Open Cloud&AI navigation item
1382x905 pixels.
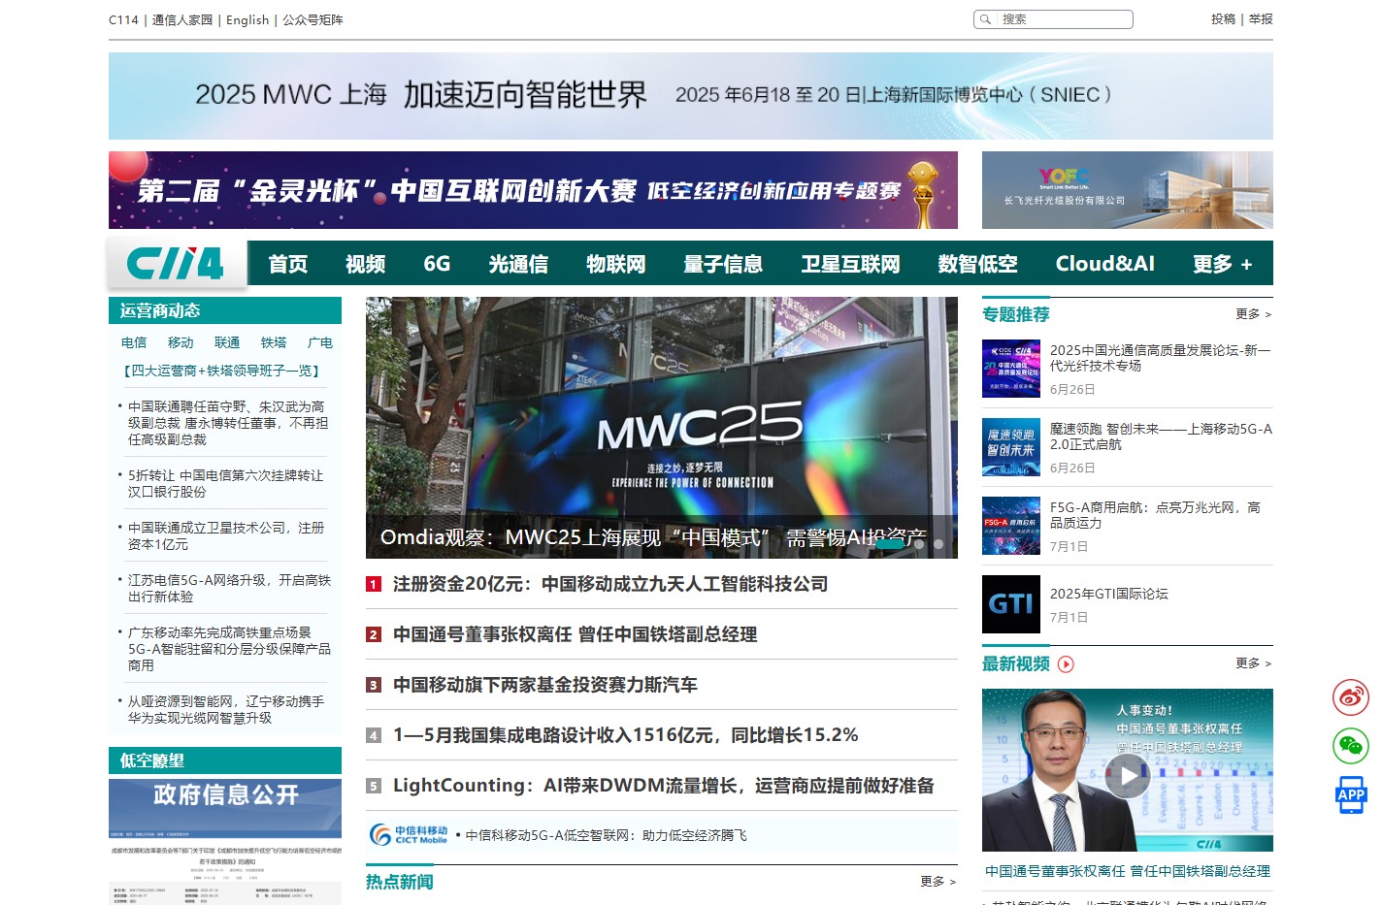click(1105, 264)
